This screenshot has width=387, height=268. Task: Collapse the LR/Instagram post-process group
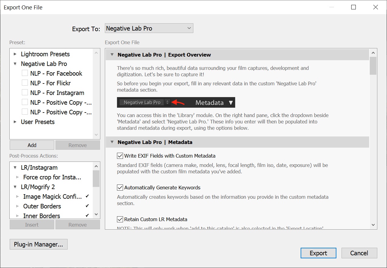pos(15,168)
